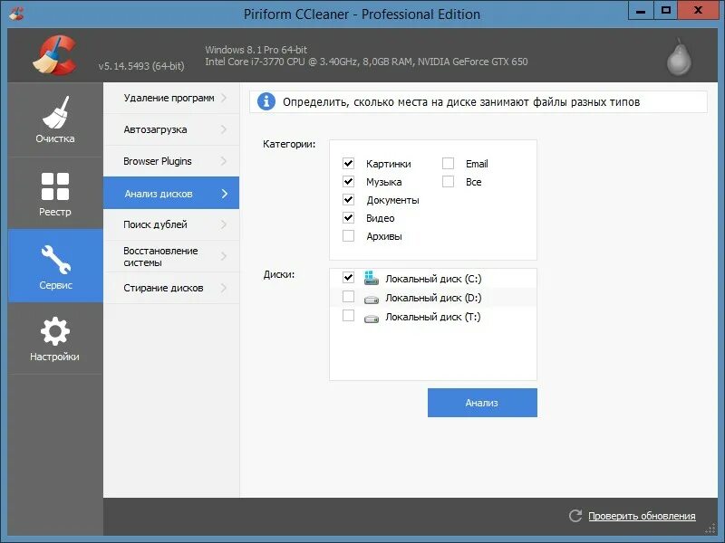The image size is (725, 543).
Task: Click the Intel Core i7-3770 CPU specs line
Action: click(366, 62)
